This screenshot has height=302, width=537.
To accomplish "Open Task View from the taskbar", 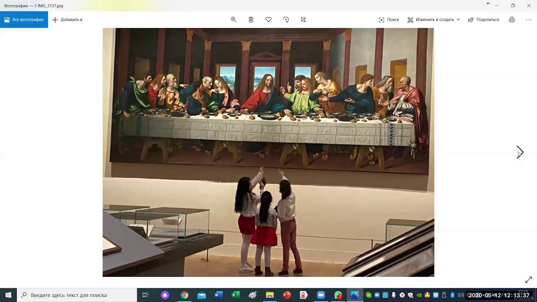I will click(146, 295).
